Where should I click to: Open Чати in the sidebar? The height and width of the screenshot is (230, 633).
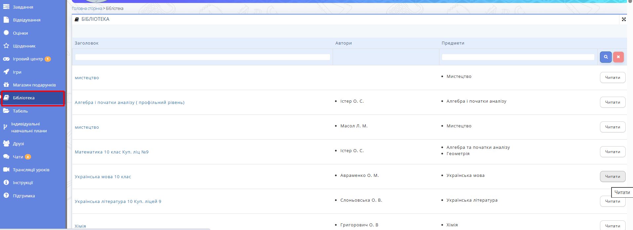click(18, 157)
